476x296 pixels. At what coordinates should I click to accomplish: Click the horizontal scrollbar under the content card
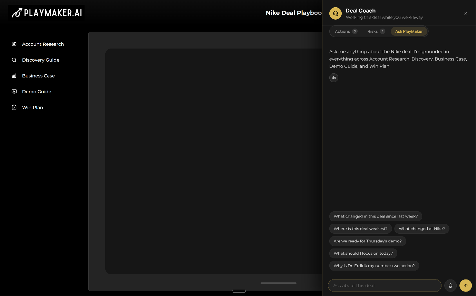click(279, 283)
